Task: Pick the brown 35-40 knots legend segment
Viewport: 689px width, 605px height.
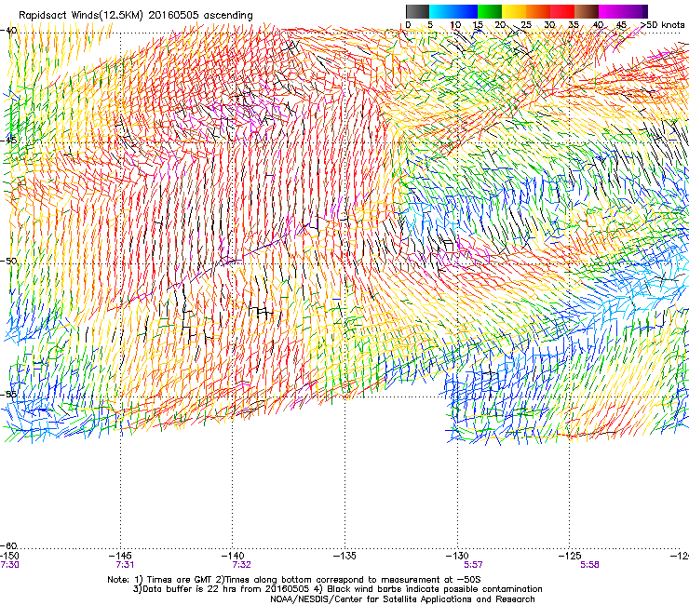Action: click(587, 11)
